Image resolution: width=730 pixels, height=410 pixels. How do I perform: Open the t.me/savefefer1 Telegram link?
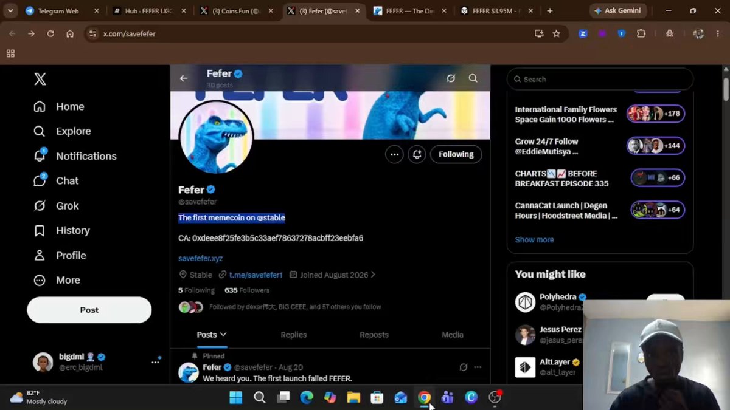pyautogui.click(x=256, y=275)
